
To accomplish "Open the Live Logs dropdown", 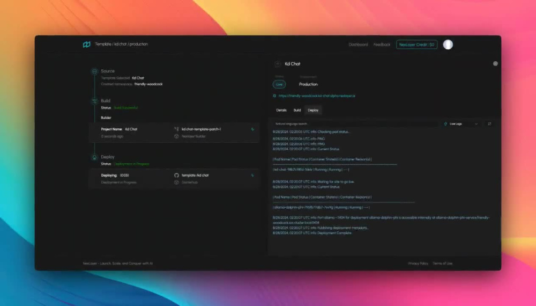I will click(461, 124).
